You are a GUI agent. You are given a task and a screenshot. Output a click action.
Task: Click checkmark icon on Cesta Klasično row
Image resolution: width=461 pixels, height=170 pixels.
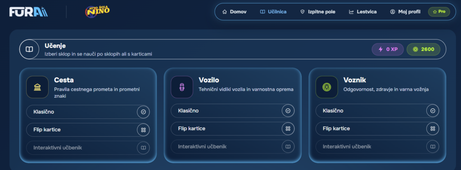(x=144, y=112)
